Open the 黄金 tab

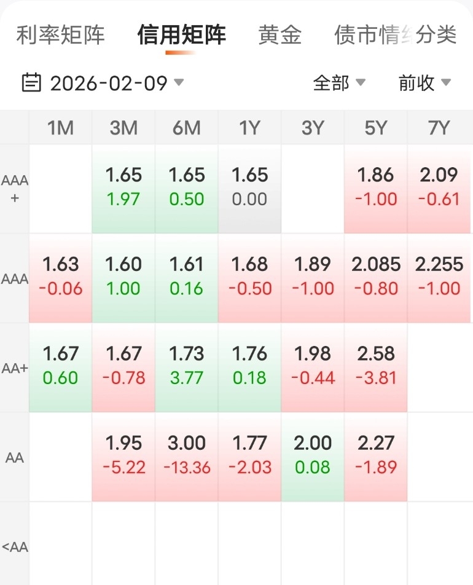[279, 35]
